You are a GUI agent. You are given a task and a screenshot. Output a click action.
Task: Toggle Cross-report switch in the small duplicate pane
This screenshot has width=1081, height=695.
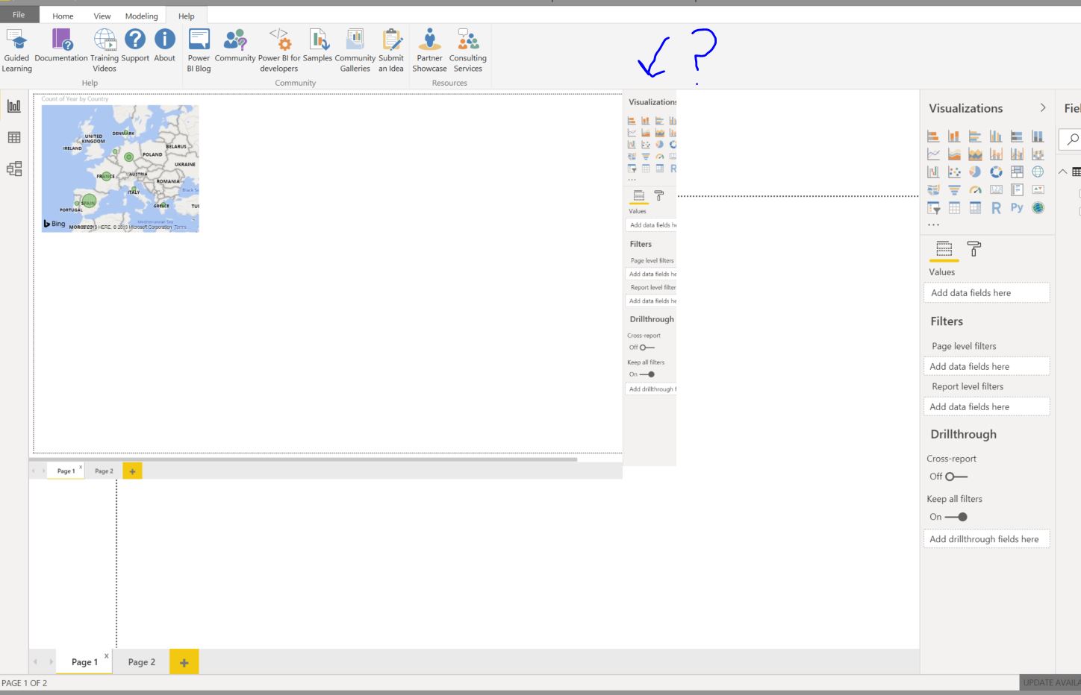[647, 347]
